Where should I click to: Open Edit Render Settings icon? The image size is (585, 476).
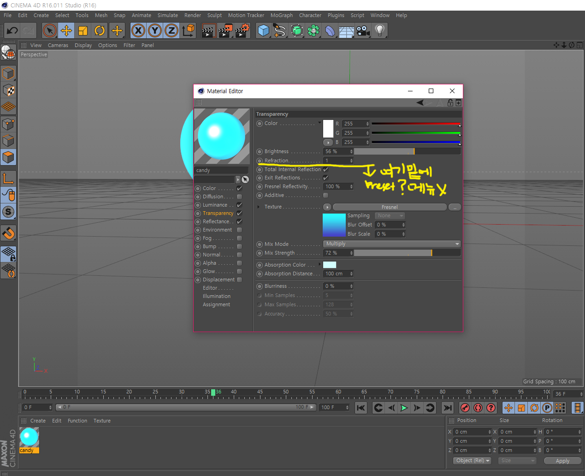pos(242,31)
